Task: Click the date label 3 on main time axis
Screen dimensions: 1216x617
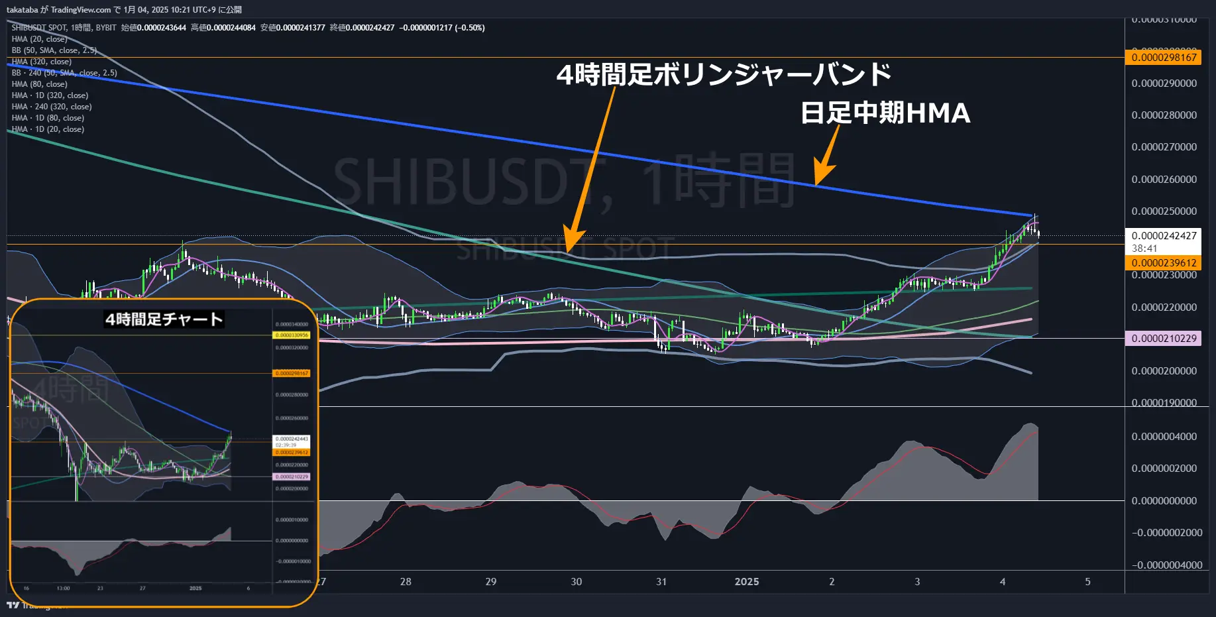Action: 917,582
